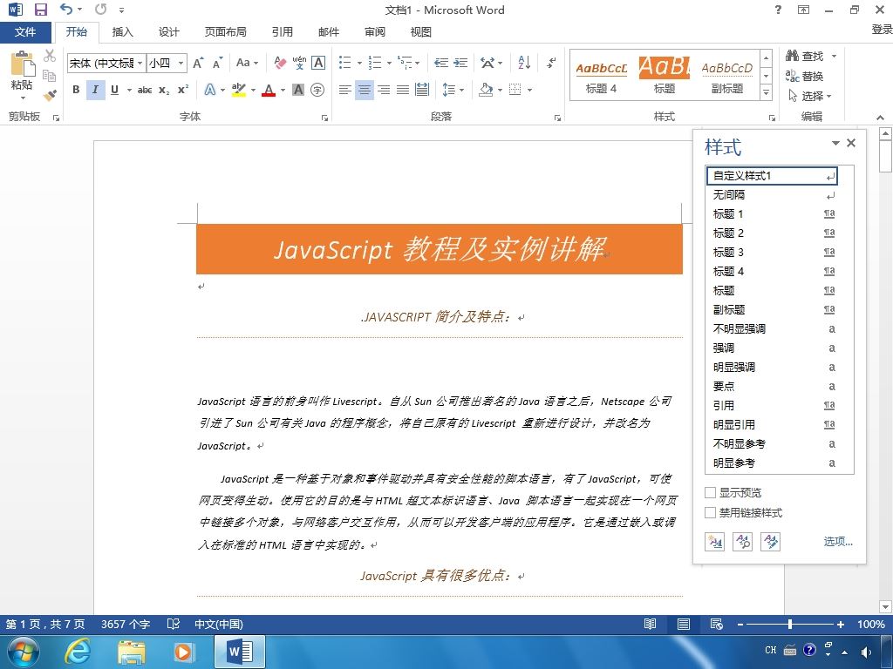Click the New Style button in Styles pane
The height and width of the screenshot is (669, 893).
point(714,542)
